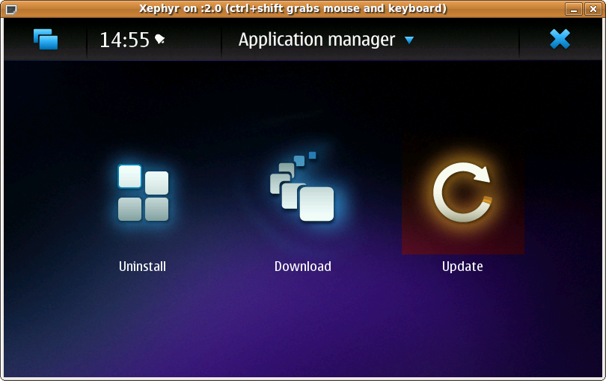
Task: Minimize the Xephyr window
Action: click(574, 9)
